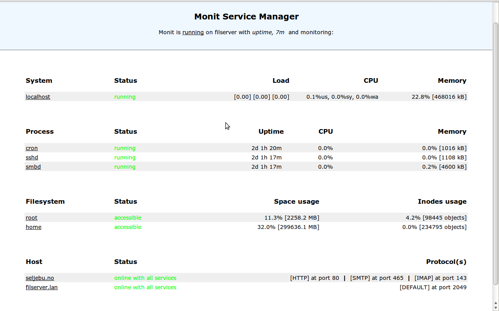This screenshot has height=311, width=499.
Task: Click the green running status for localhost
Action: coord(125,97)
